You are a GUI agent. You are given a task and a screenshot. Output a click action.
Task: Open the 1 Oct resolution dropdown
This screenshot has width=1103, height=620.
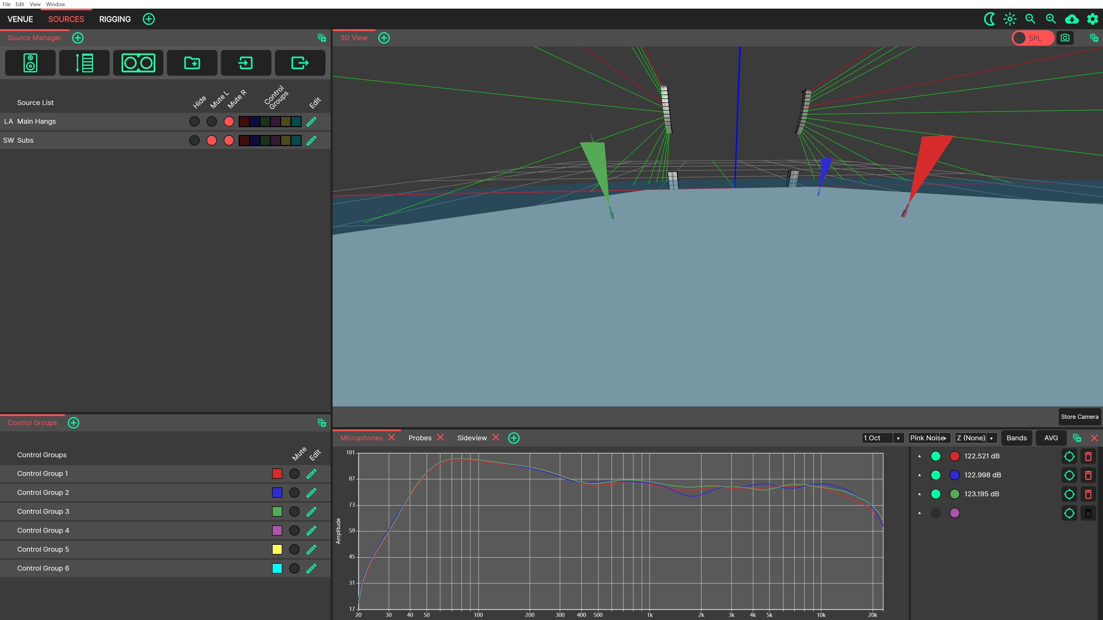tap(882, 438)
